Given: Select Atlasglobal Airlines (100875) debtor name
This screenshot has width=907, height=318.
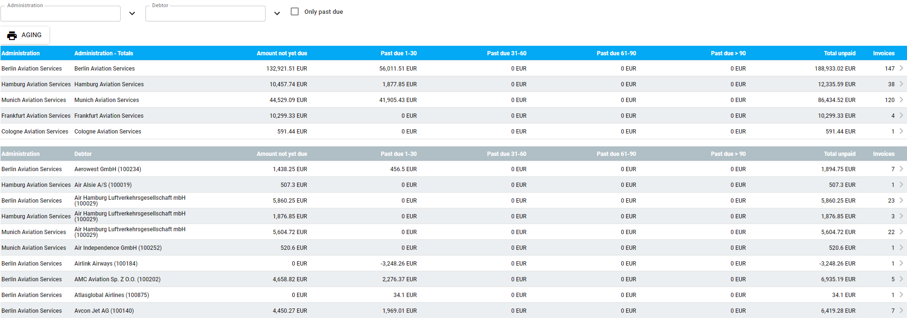Looking at the screenshot, I should (112, 295).
